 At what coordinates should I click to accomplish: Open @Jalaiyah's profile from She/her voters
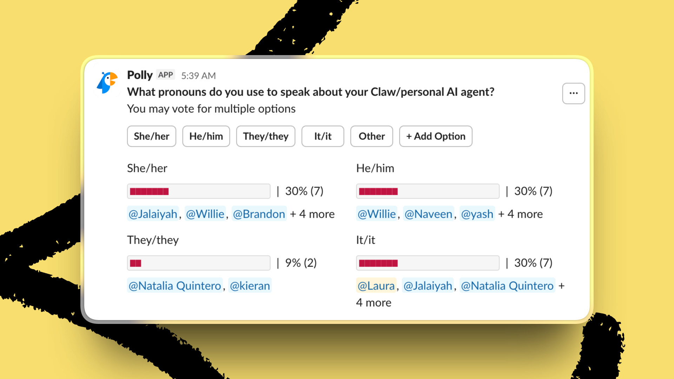(153, 214)
